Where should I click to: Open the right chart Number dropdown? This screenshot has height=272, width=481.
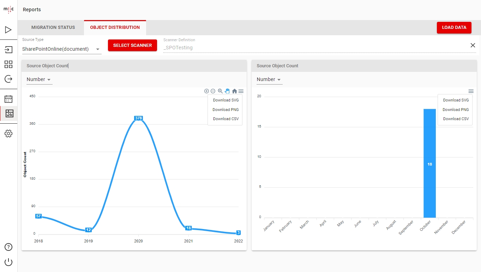coord(269,80)
